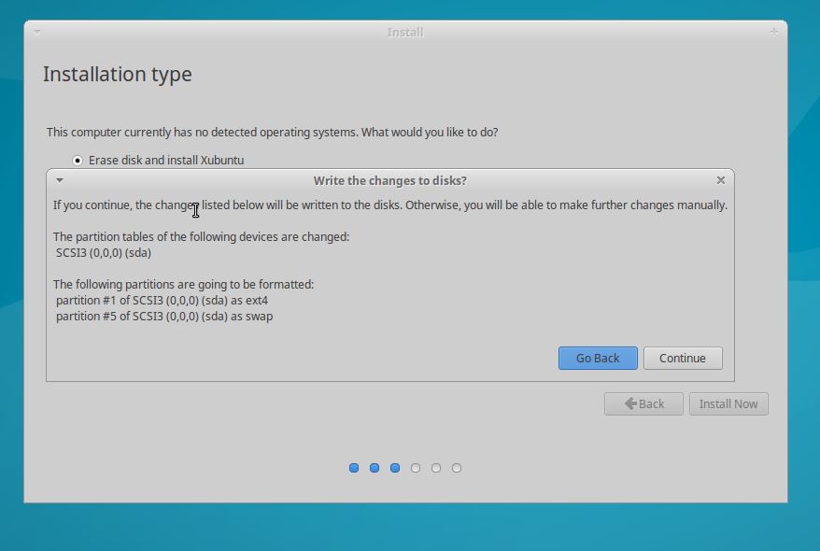Click the 'Install' window title text

405,33
